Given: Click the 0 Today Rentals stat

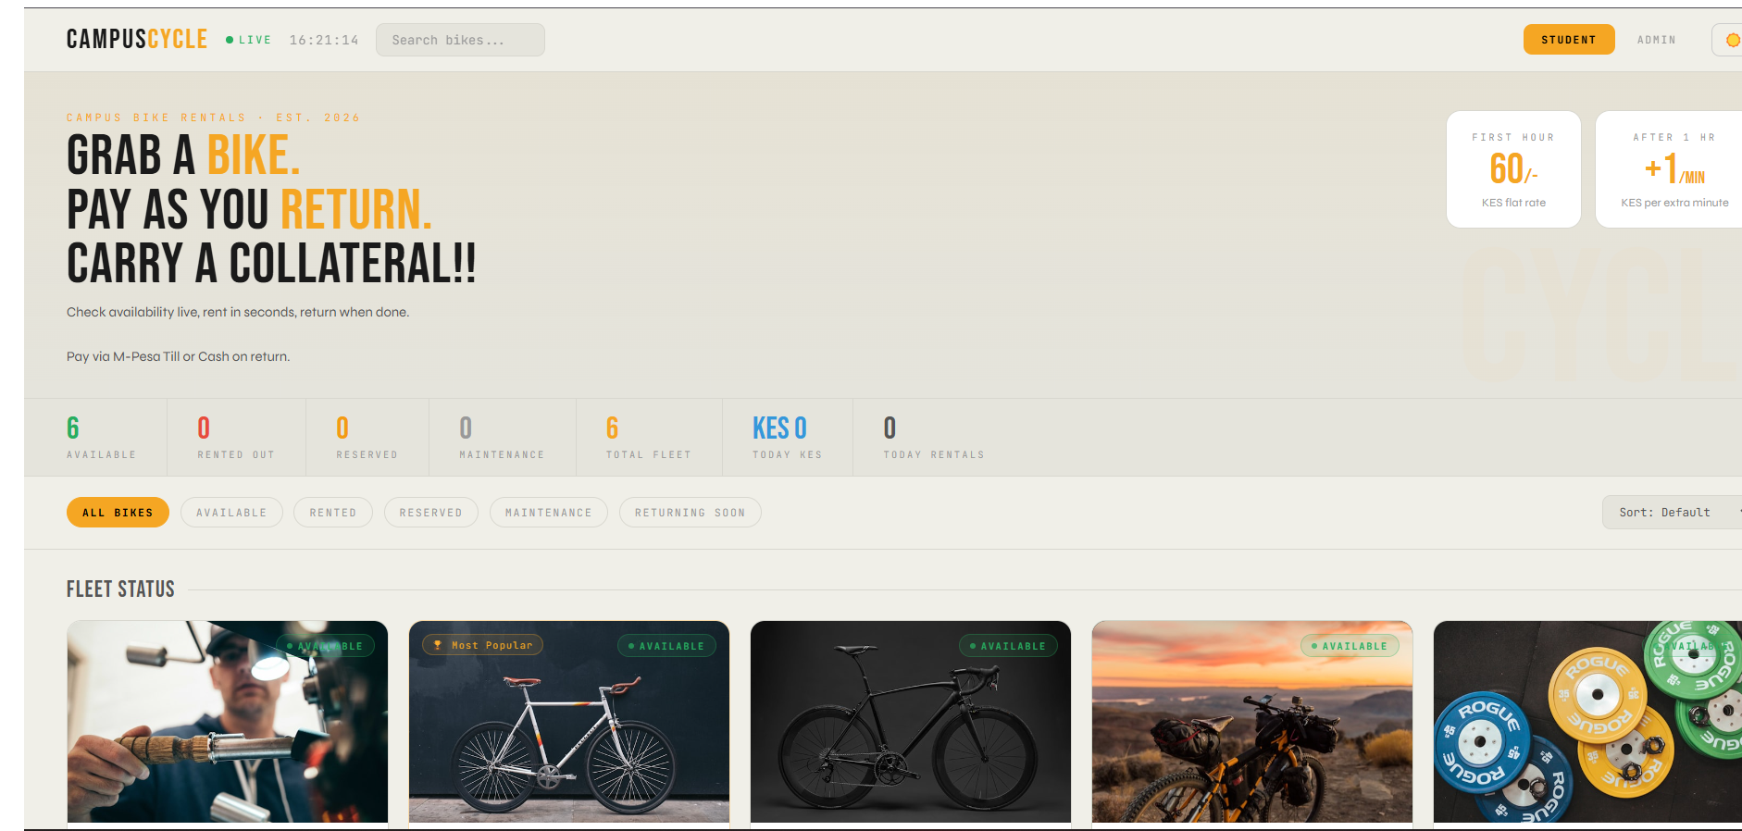Looking at the screenshot, I should pos(933,437).
